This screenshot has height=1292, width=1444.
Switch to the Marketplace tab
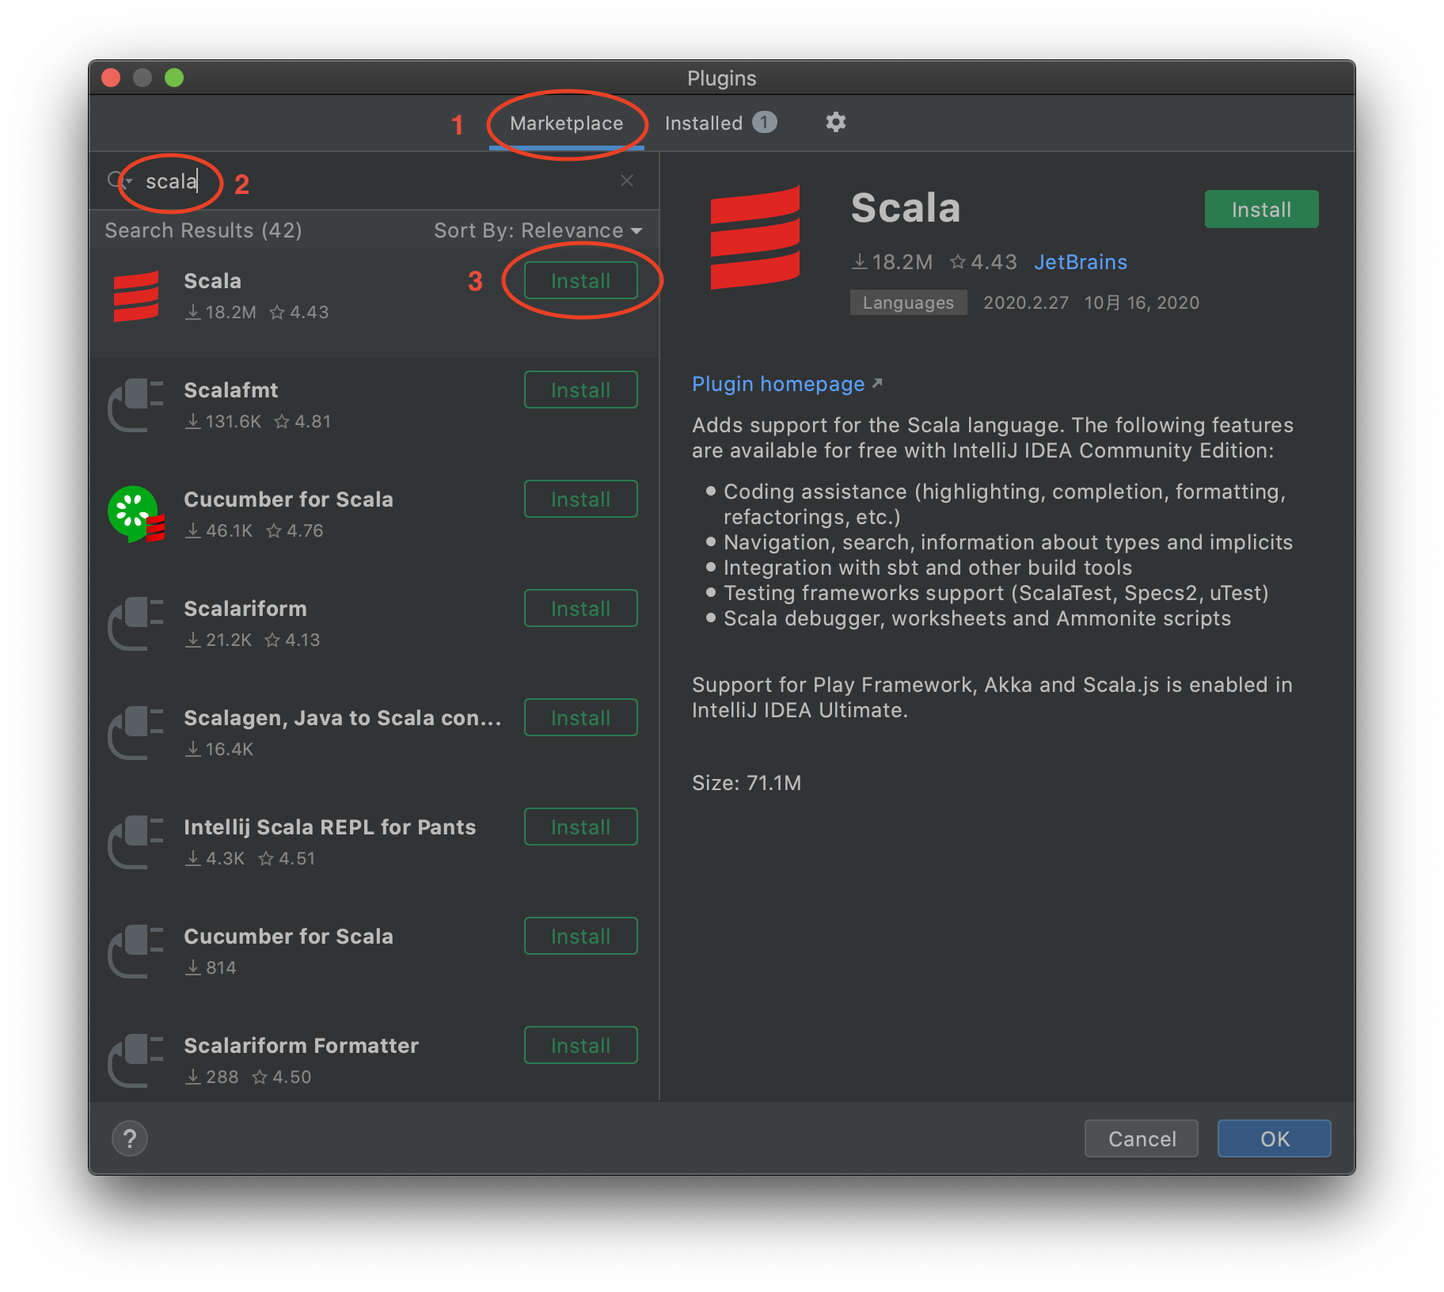click(566, 123)
